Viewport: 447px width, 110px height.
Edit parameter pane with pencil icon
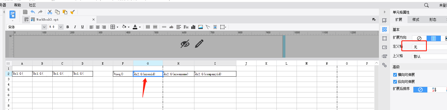(x=199, y=44)
